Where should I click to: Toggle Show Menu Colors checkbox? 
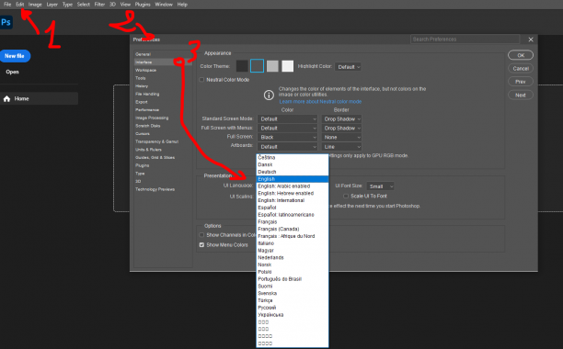coord(201,245)
